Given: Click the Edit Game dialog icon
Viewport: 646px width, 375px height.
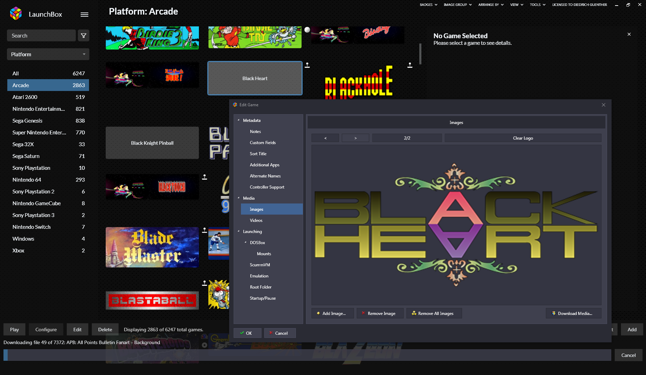Looking at the screenshot, I should (235, 105).
